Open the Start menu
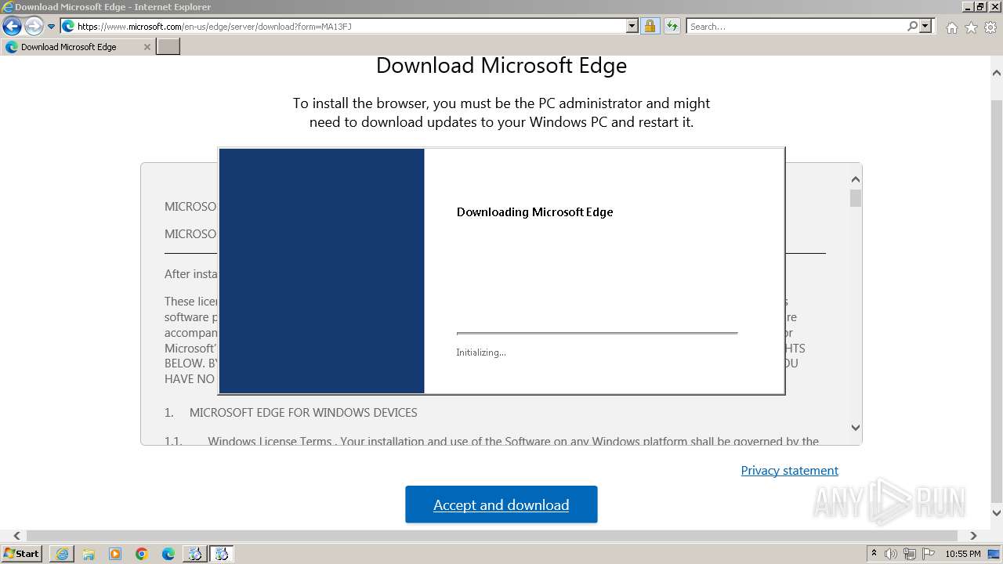Image resolution: width=1003 pixels, height=564 pixels. [22, 554]
